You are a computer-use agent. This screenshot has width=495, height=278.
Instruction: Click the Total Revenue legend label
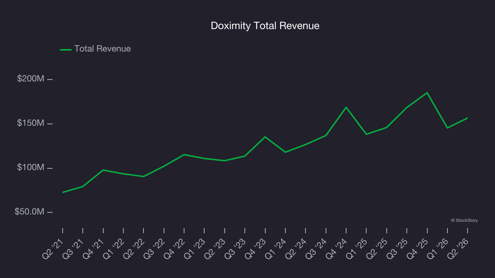coord(102,49)
